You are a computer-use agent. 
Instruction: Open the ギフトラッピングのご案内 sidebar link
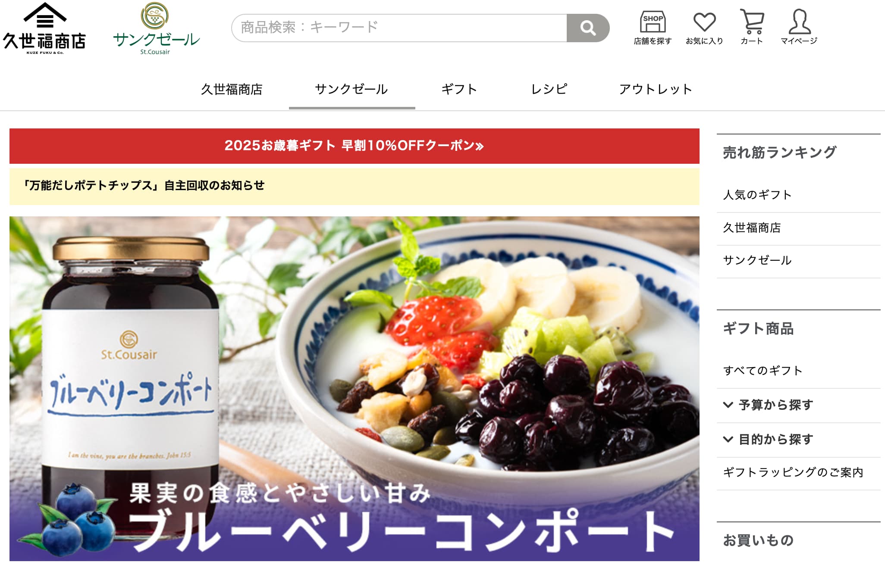(x=793, y=472)
